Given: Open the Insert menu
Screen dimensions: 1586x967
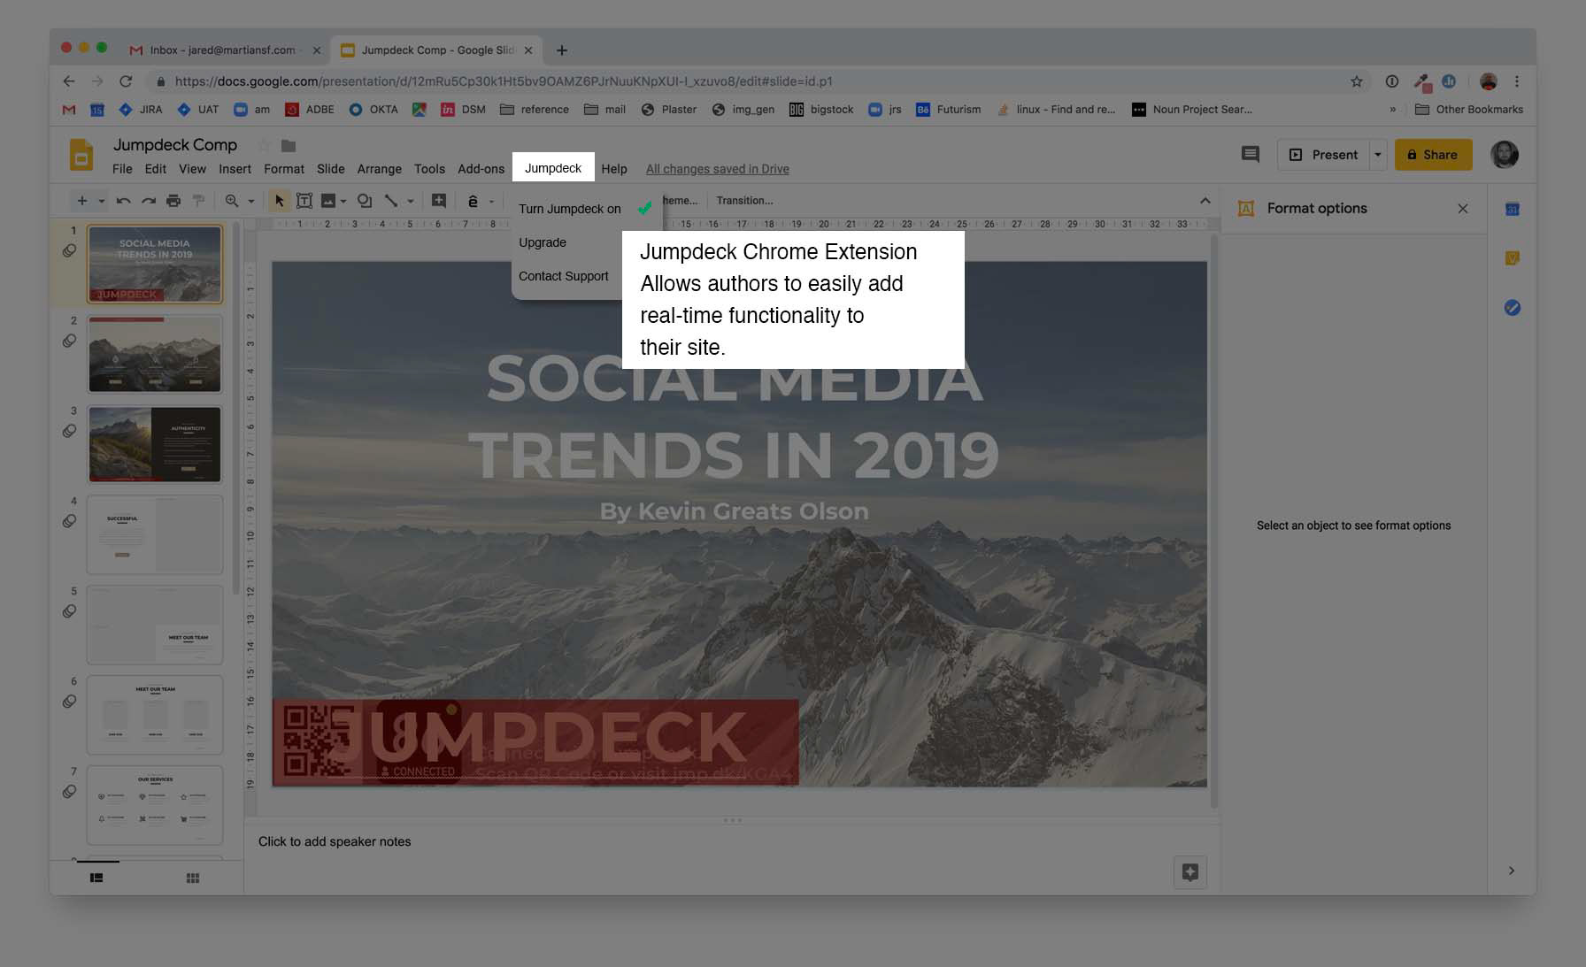Looking at the screenshot, I should click(x=235, y=169).
